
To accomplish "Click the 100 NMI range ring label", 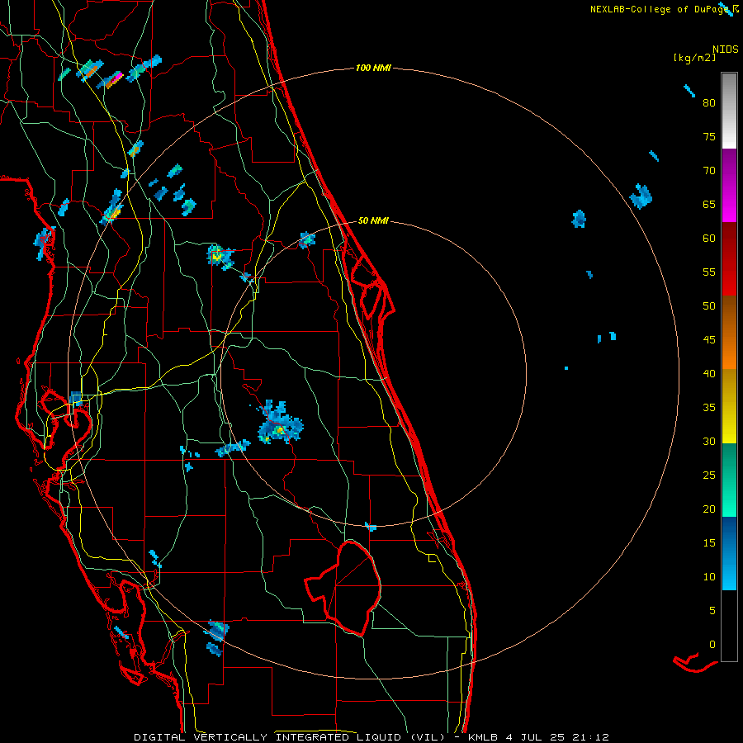I will point(373,69).
